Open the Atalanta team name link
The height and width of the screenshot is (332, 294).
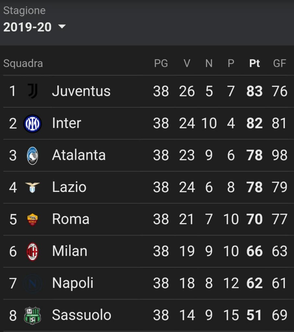(x=79, y=155)
